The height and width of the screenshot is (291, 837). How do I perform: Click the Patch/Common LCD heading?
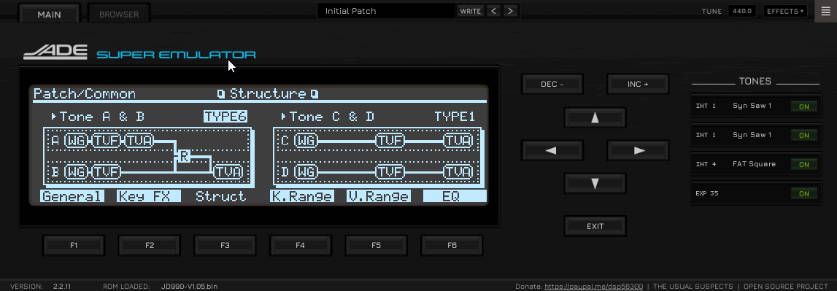[85, 94]
